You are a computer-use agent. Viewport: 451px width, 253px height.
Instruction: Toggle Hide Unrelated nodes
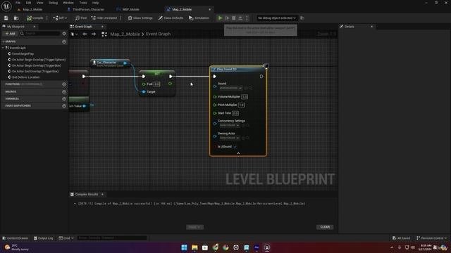[104, 18]
